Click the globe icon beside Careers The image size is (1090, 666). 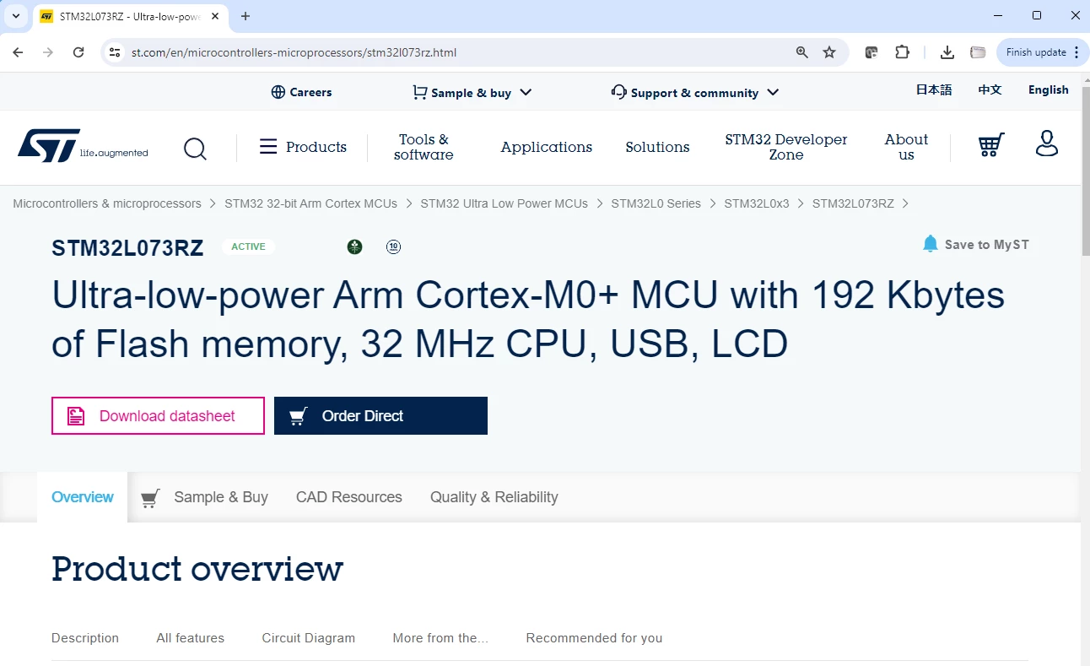(278, 92)
